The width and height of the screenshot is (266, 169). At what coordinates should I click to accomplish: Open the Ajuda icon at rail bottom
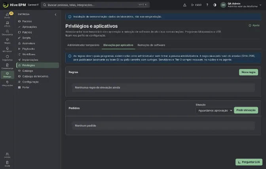click(x=7, y=164)
